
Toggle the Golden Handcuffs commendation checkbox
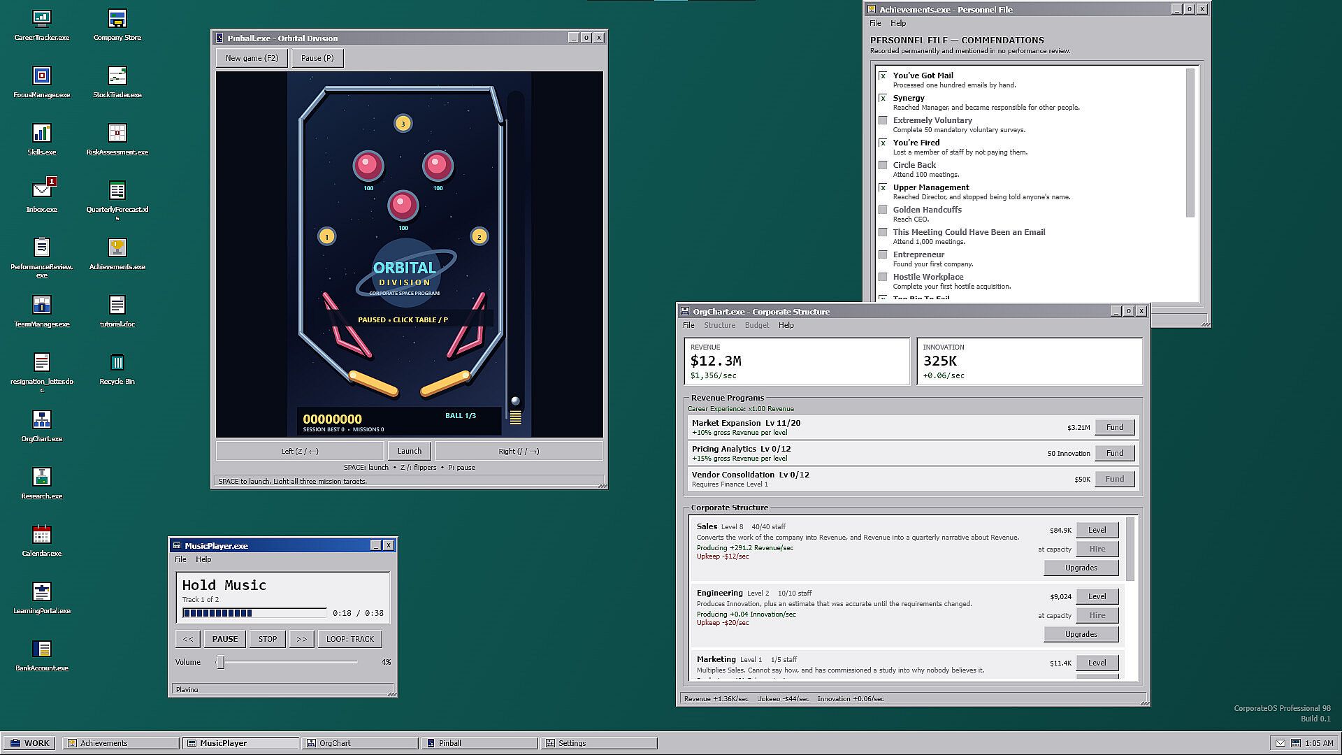tap(883, 210)
